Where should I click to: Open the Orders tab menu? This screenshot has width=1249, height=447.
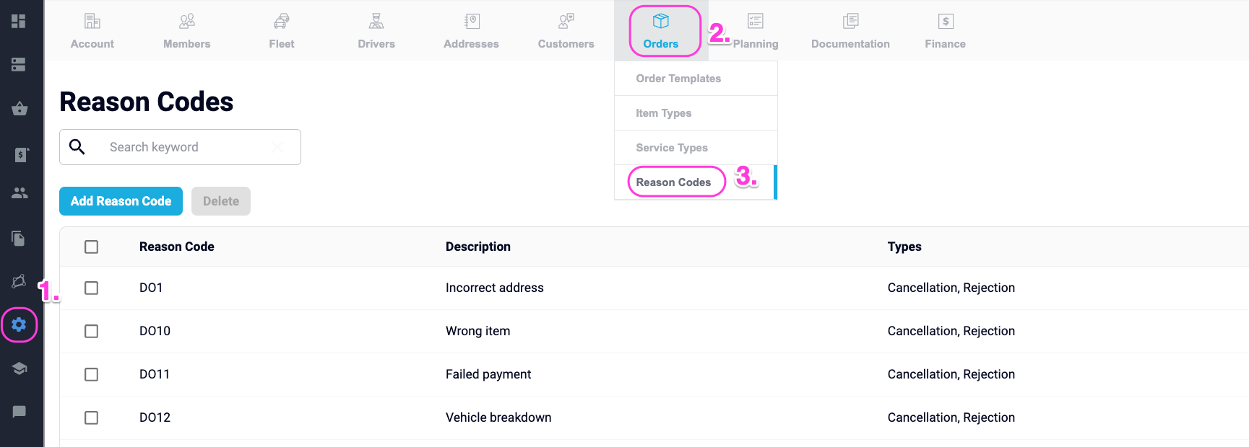(661, 31)
